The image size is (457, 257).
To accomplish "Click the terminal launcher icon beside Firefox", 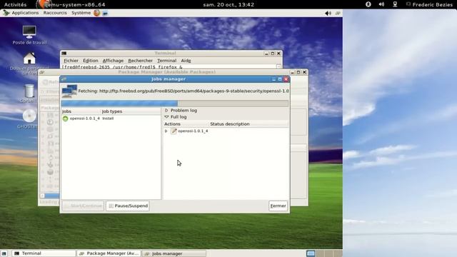I will [105, 13].
